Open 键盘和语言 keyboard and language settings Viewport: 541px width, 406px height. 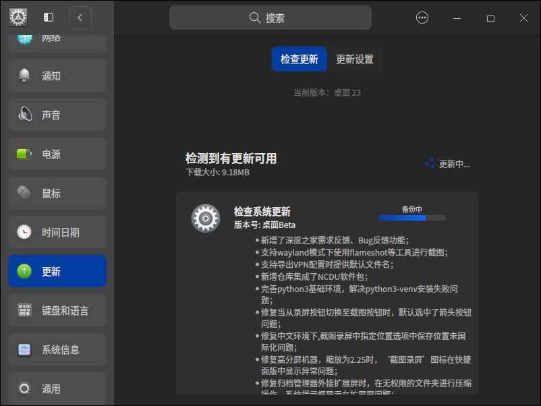click(57, 310)
